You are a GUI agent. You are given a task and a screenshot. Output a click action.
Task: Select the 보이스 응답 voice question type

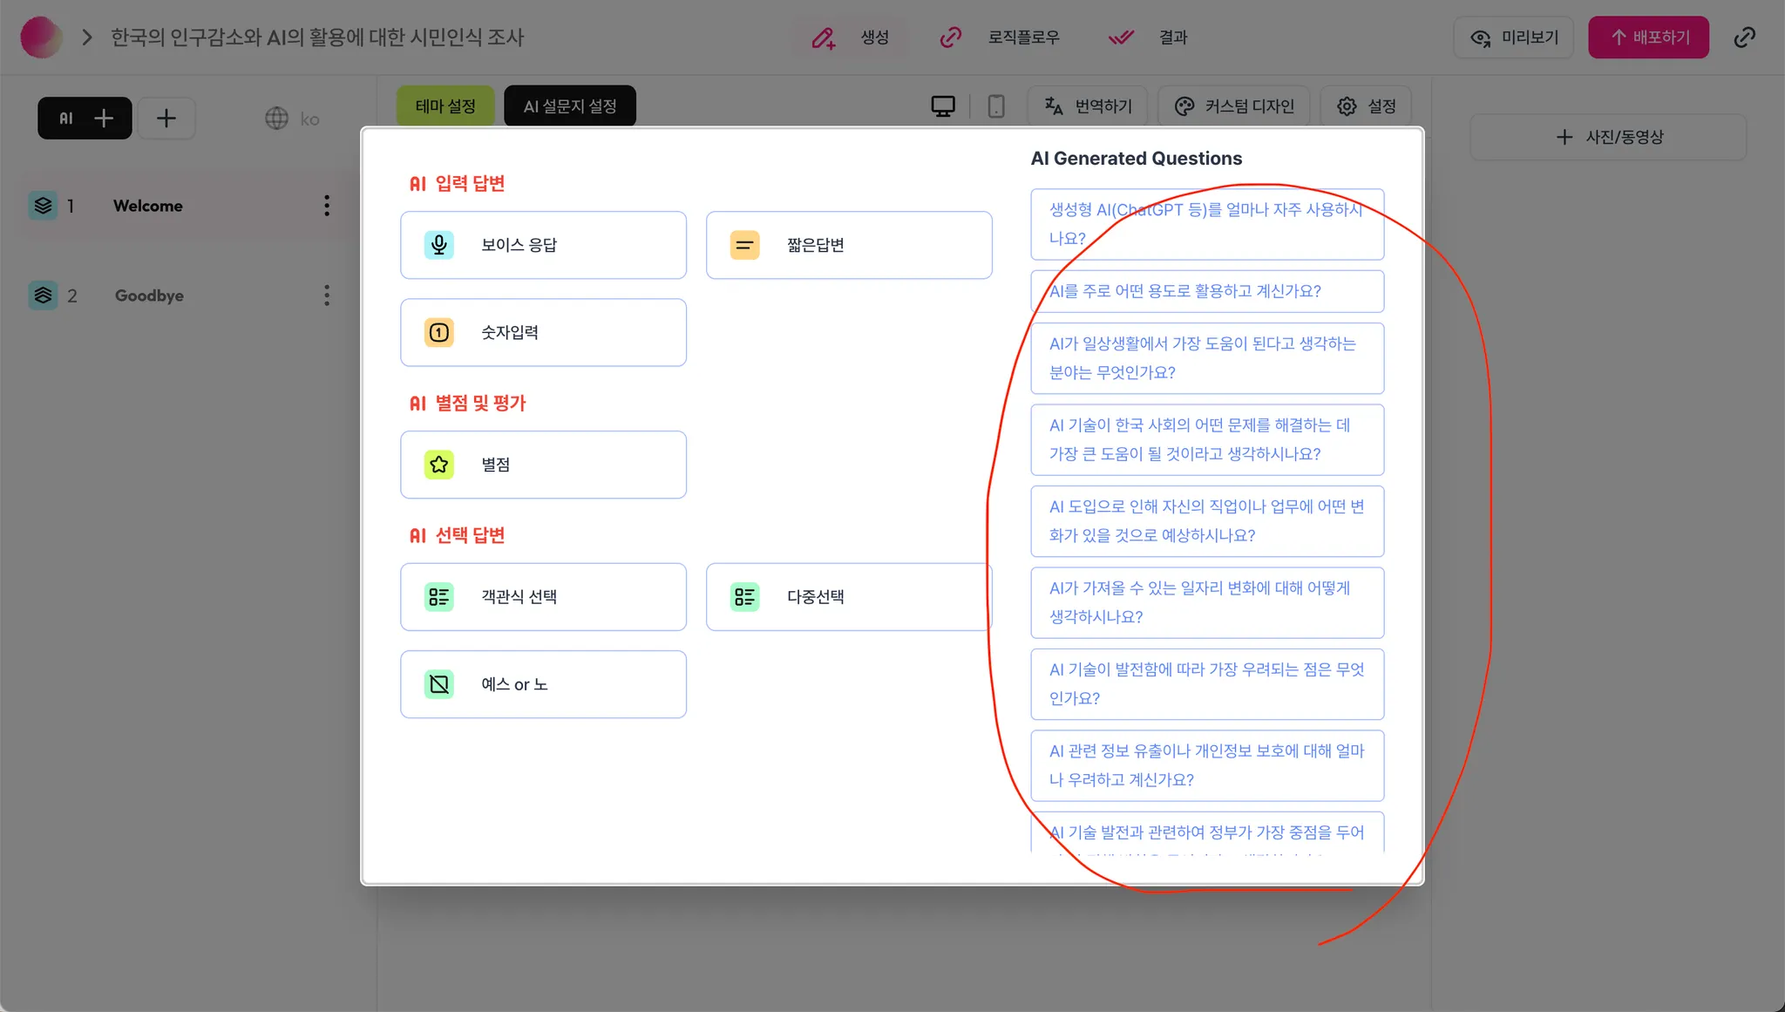tap(543, 245)
